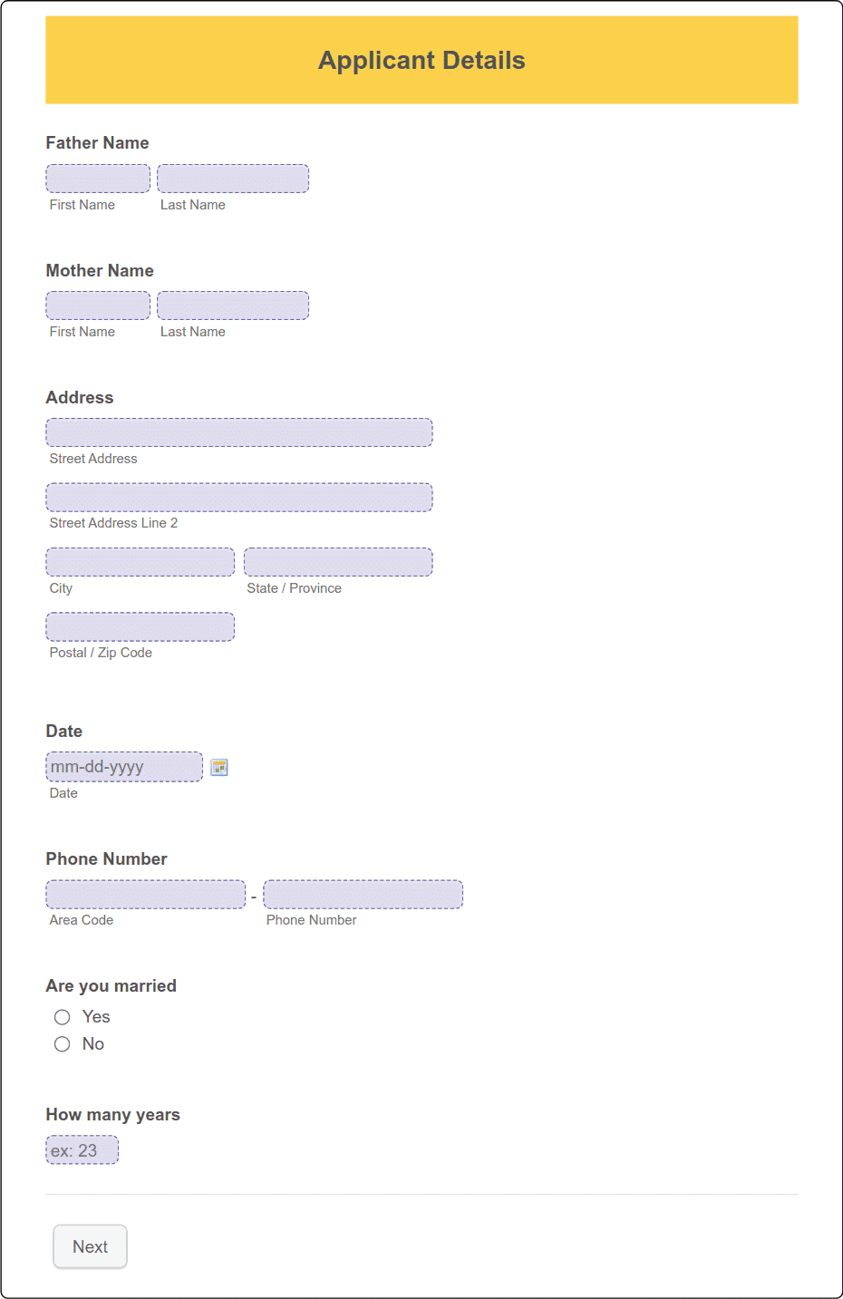Screen dimensions: 843x1299
Task: Click the Phone Number input field
Action: (x=363, y=894)
